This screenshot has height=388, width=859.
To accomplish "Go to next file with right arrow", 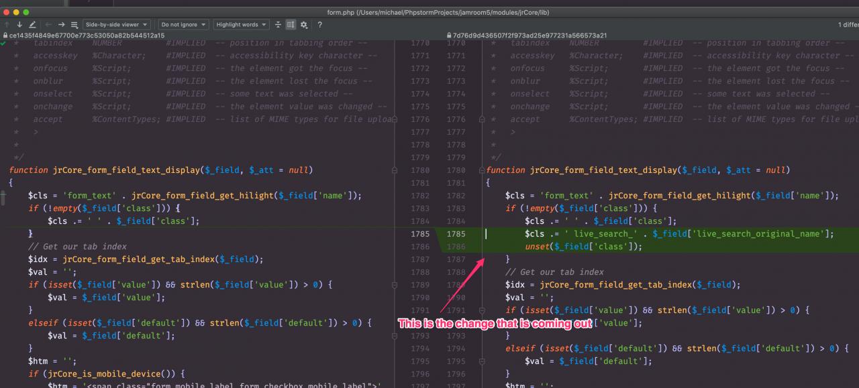I will 61,25.
